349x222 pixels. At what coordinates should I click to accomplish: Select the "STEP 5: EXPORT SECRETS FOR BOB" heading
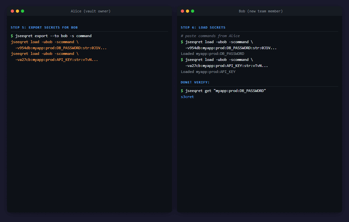point(44,28)
